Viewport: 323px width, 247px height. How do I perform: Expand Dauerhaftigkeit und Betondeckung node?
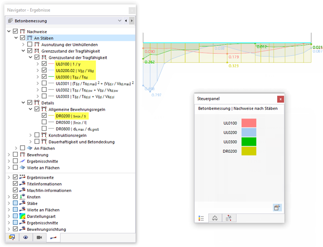click(31, 142)
